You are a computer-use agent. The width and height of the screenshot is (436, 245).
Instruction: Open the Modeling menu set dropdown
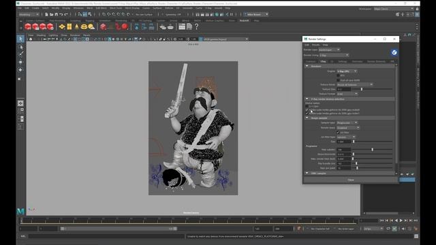click(29, 14)
